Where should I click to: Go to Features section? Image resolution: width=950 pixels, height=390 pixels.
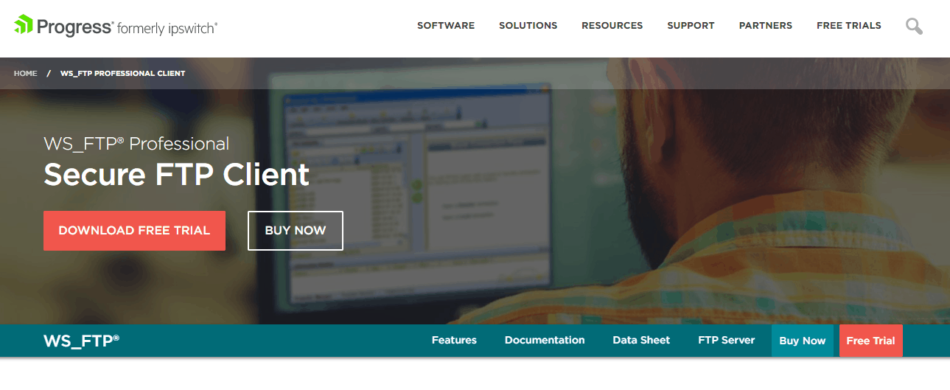coord(454,340)
